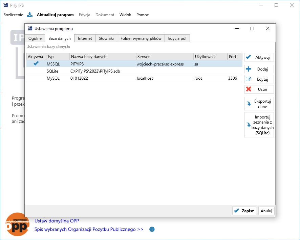
Task: Click the Importuj zeznania arrow icon
Action: pyautogui.click(x=249, y=125)
